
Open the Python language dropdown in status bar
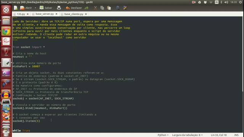pyautogui.click(x=163, y=135)
